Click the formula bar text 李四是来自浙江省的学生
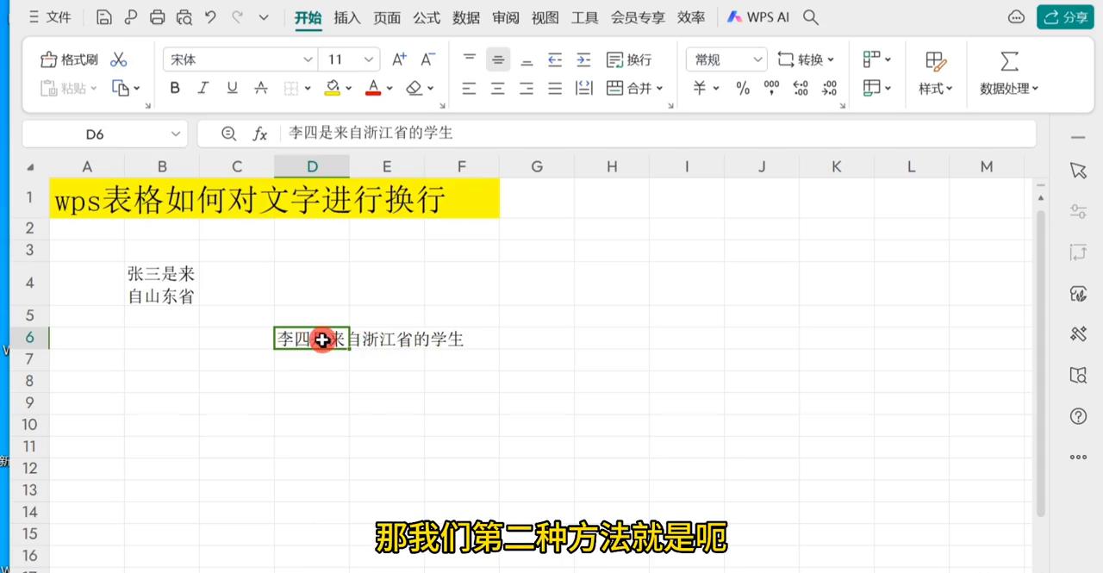This screenshot has width=1103, height=573. pyautogui.click(x=371, y=134)
